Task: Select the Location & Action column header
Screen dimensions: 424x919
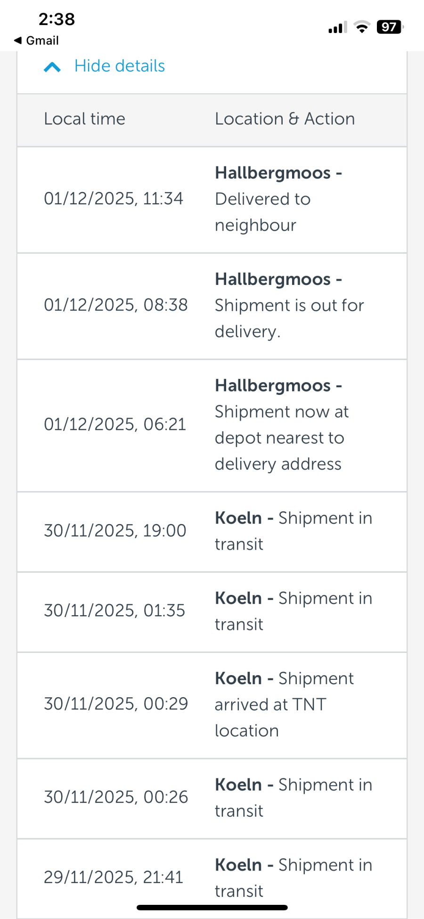Action: [x=285, y=119]
